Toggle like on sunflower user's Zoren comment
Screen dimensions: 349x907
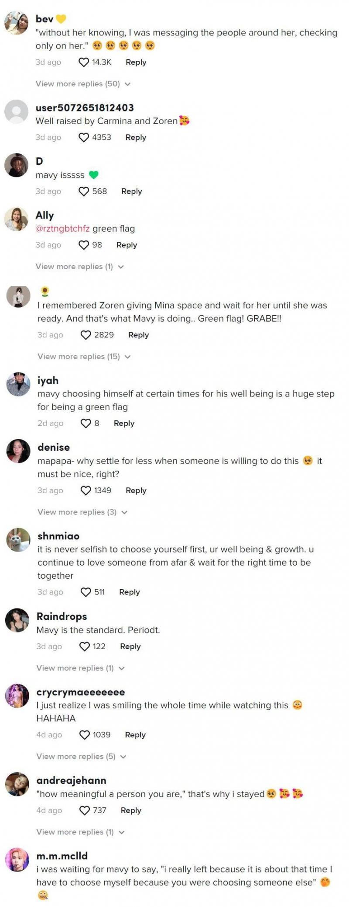86,335
